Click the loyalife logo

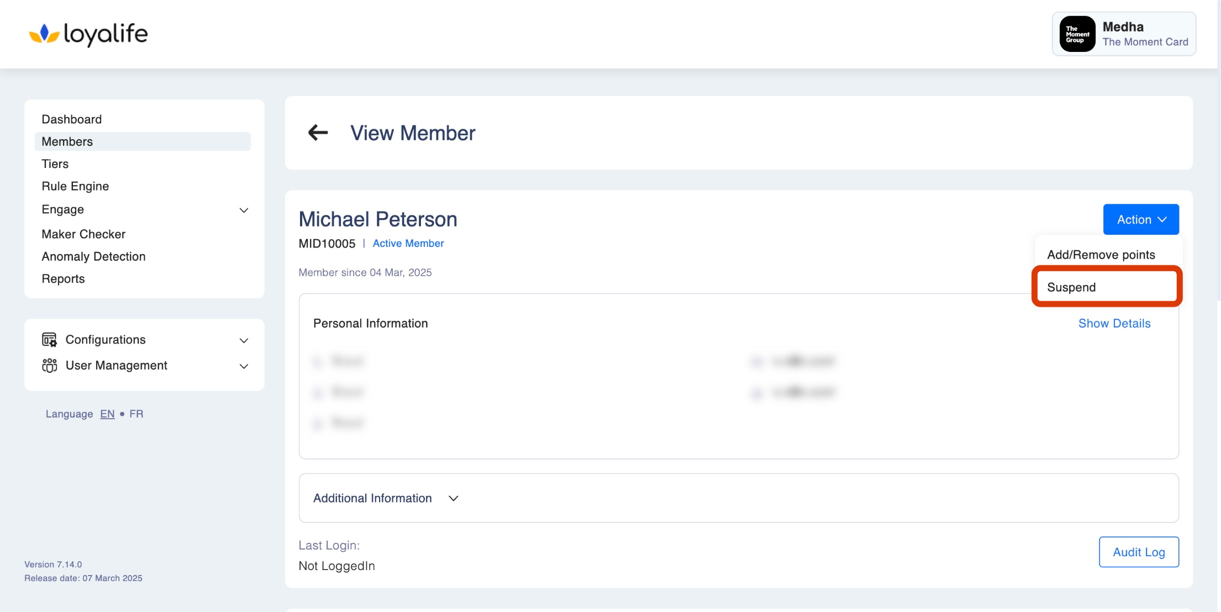[88, 34]
